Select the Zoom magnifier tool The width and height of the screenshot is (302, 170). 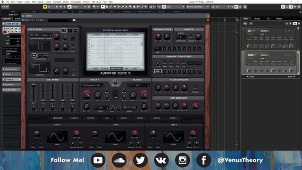(x=130, y=7)
